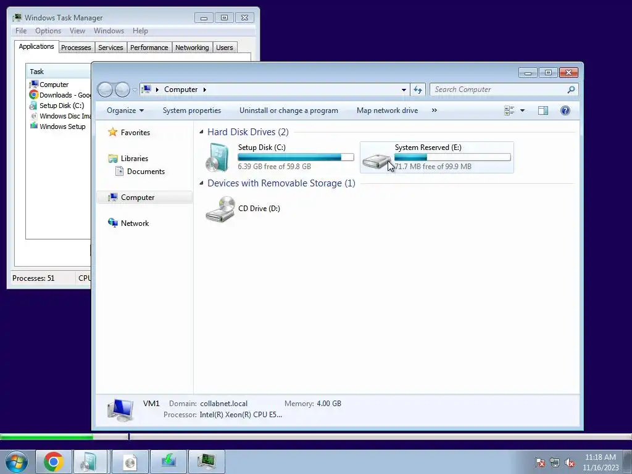This screenshot has width=632, height=474.
Task: Click the Favorites star icon in sidebar
Action: point(112,132)
